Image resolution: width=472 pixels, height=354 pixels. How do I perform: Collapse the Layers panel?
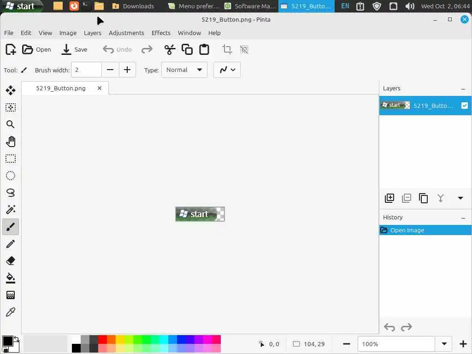click(x=463, y=89)
